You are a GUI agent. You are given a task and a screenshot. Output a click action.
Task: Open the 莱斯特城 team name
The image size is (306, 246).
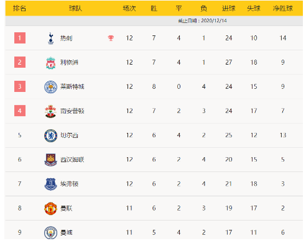point(72,86)
